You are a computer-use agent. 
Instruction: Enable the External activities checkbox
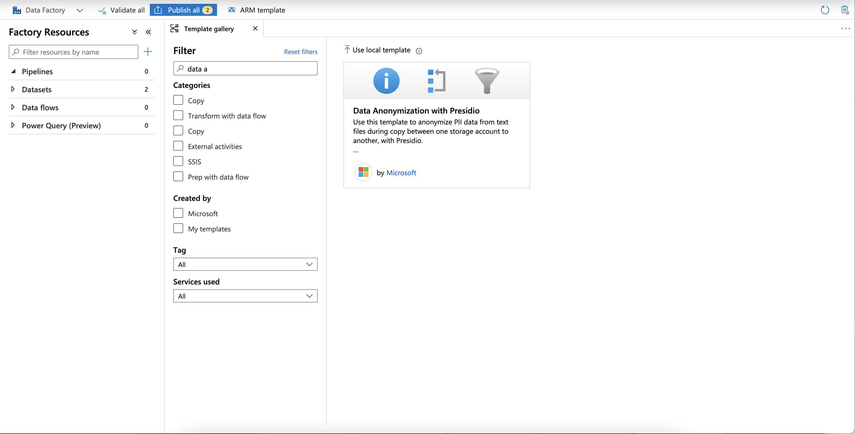pyautogui.click(x=178, y=146)
